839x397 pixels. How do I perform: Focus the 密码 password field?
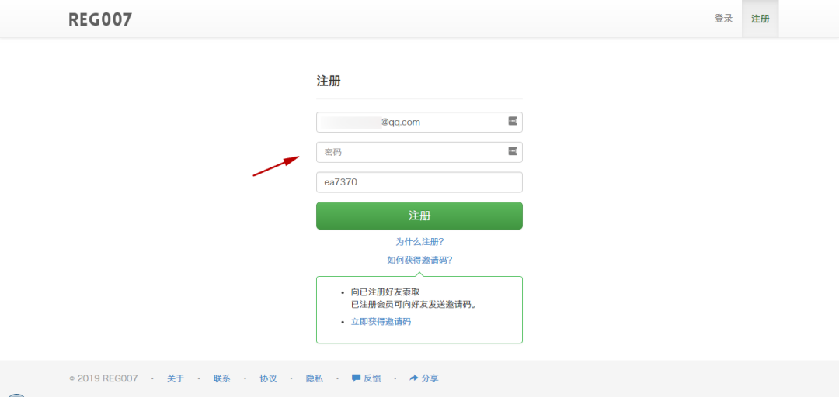tap(419, 152)
